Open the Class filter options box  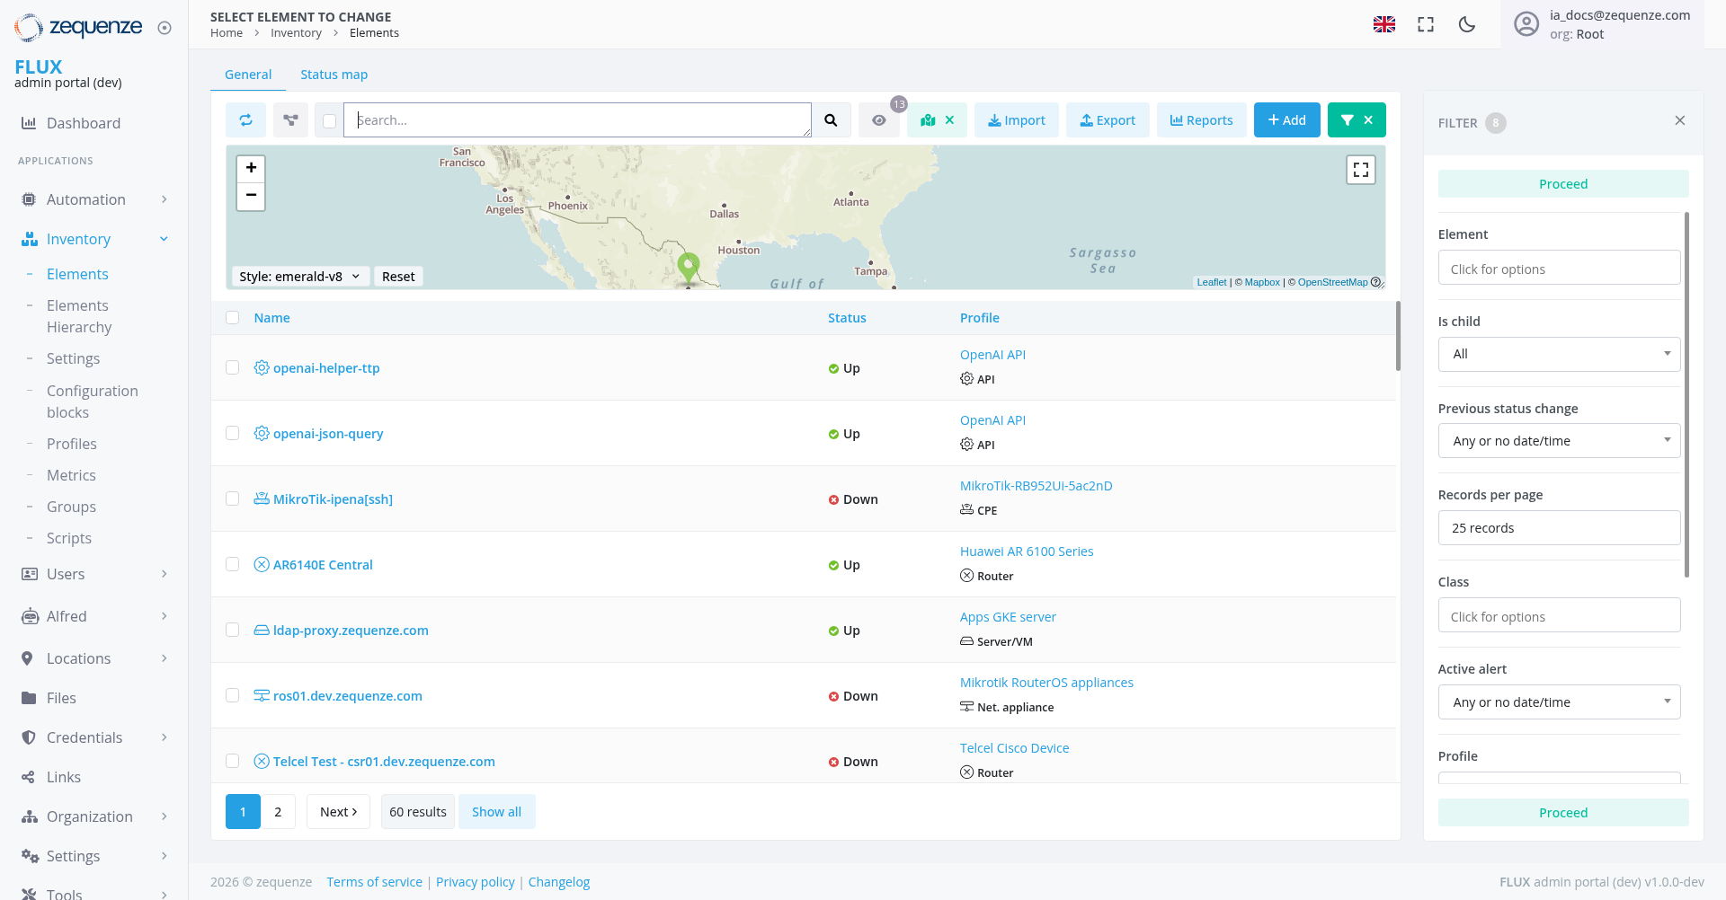pyautogui.click(x=1560, y=615)
